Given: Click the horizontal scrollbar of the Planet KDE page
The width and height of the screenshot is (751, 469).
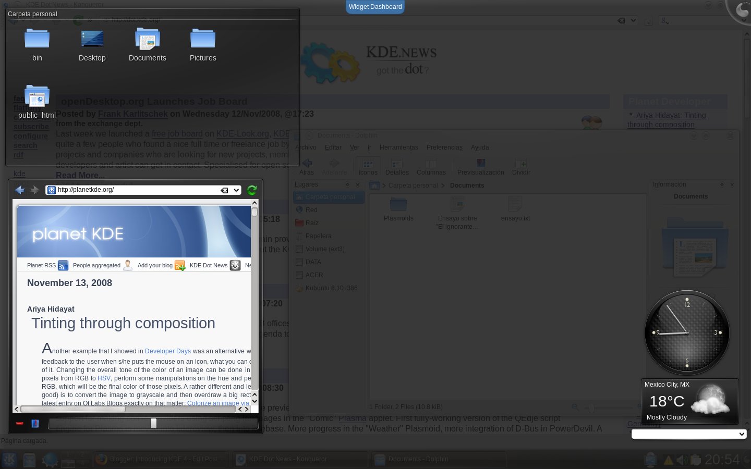Looking at the screenshot, I should (128, 409).
